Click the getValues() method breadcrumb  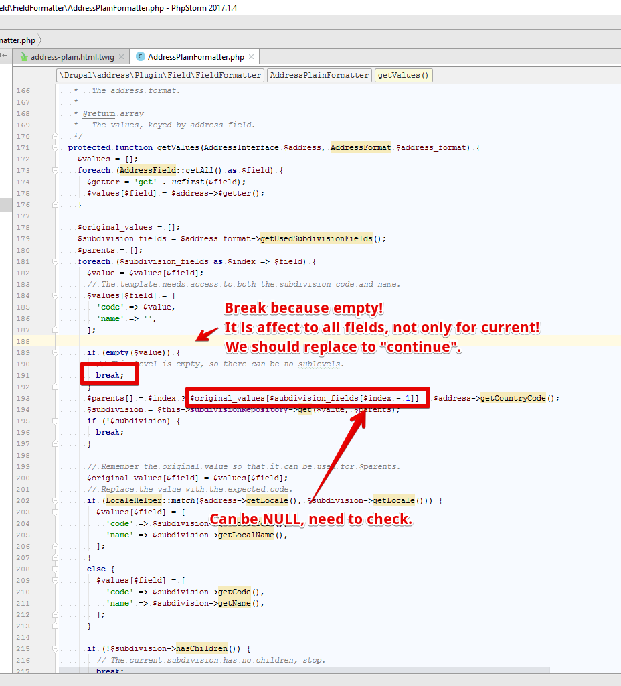point(404,76)
